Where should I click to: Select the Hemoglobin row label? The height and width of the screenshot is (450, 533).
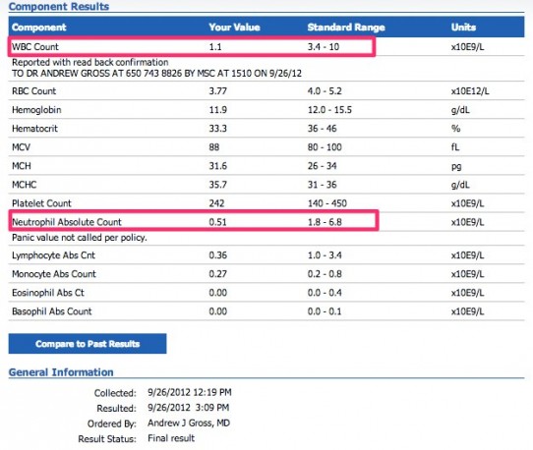(x=36, y=110)
